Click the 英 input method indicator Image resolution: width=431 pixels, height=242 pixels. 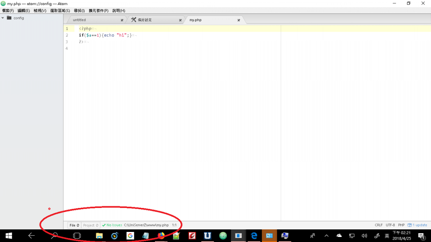(x=387, y=236)
